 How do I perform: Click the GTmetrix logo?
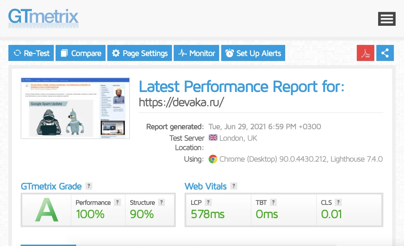[x=43, y=18]
